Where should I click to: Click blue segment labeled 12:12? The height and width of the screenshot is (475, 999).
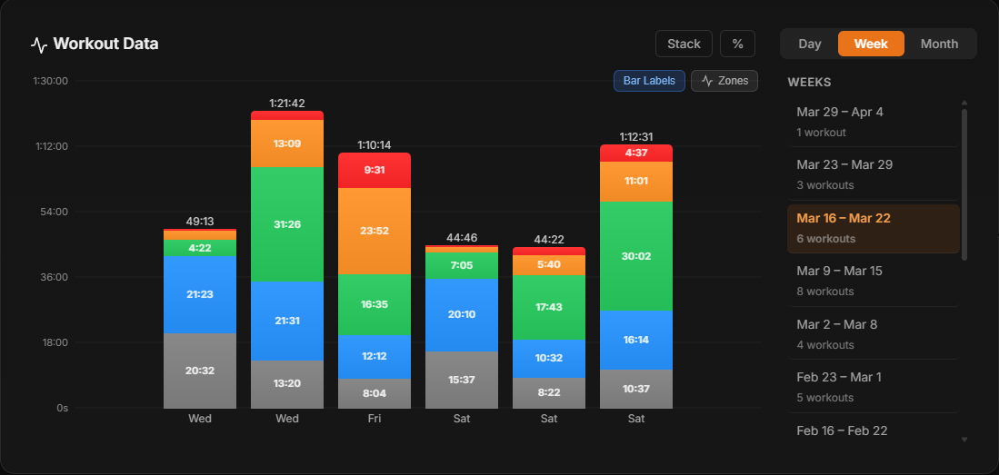(x=375, y=357)
